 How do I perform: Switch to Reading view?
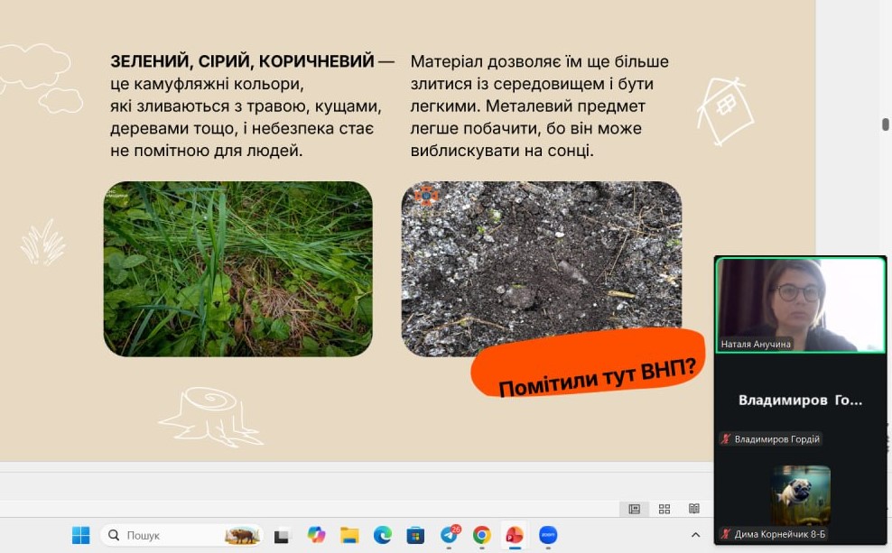tap(693, 509)
